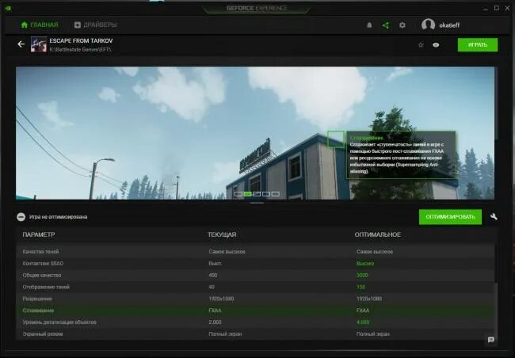
Task: Select the Экранный режим row label
Action: 43,334
